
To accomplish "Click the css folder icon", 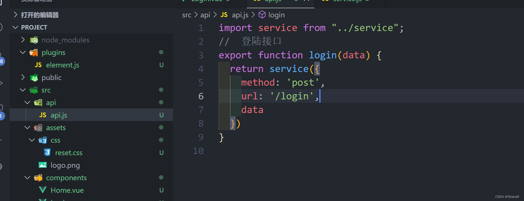I will (43, 140).
